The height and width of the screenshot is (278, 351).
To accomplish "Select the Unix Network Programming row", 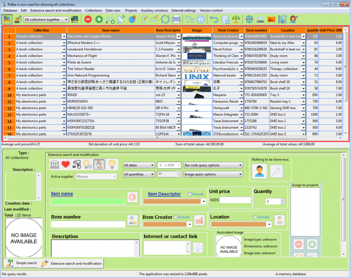I will [x=172, y=75].
